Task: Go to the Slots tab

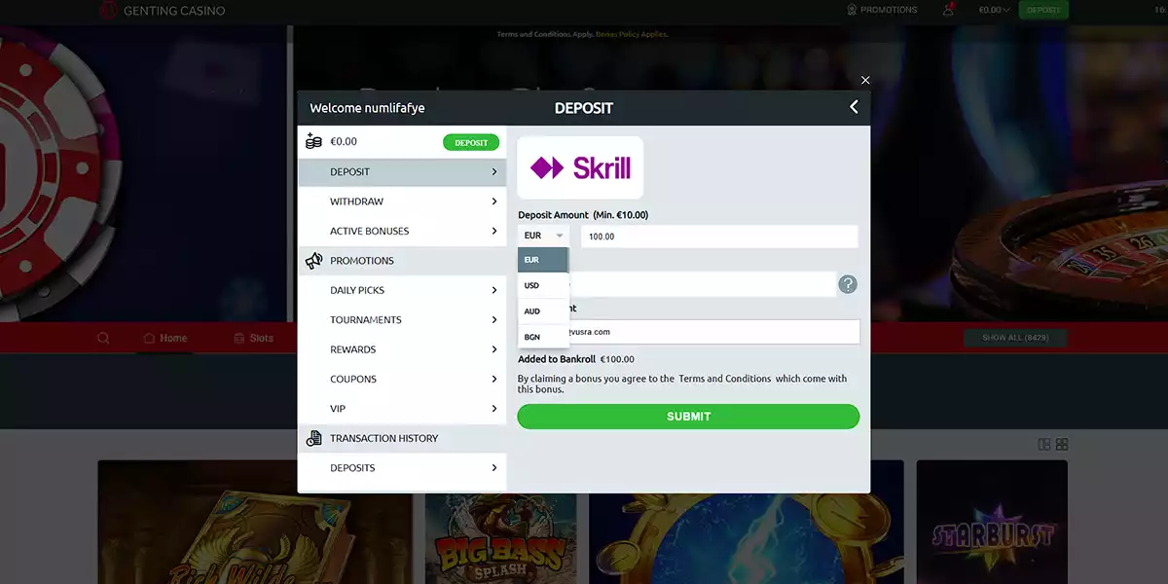Action: [254, 339]
